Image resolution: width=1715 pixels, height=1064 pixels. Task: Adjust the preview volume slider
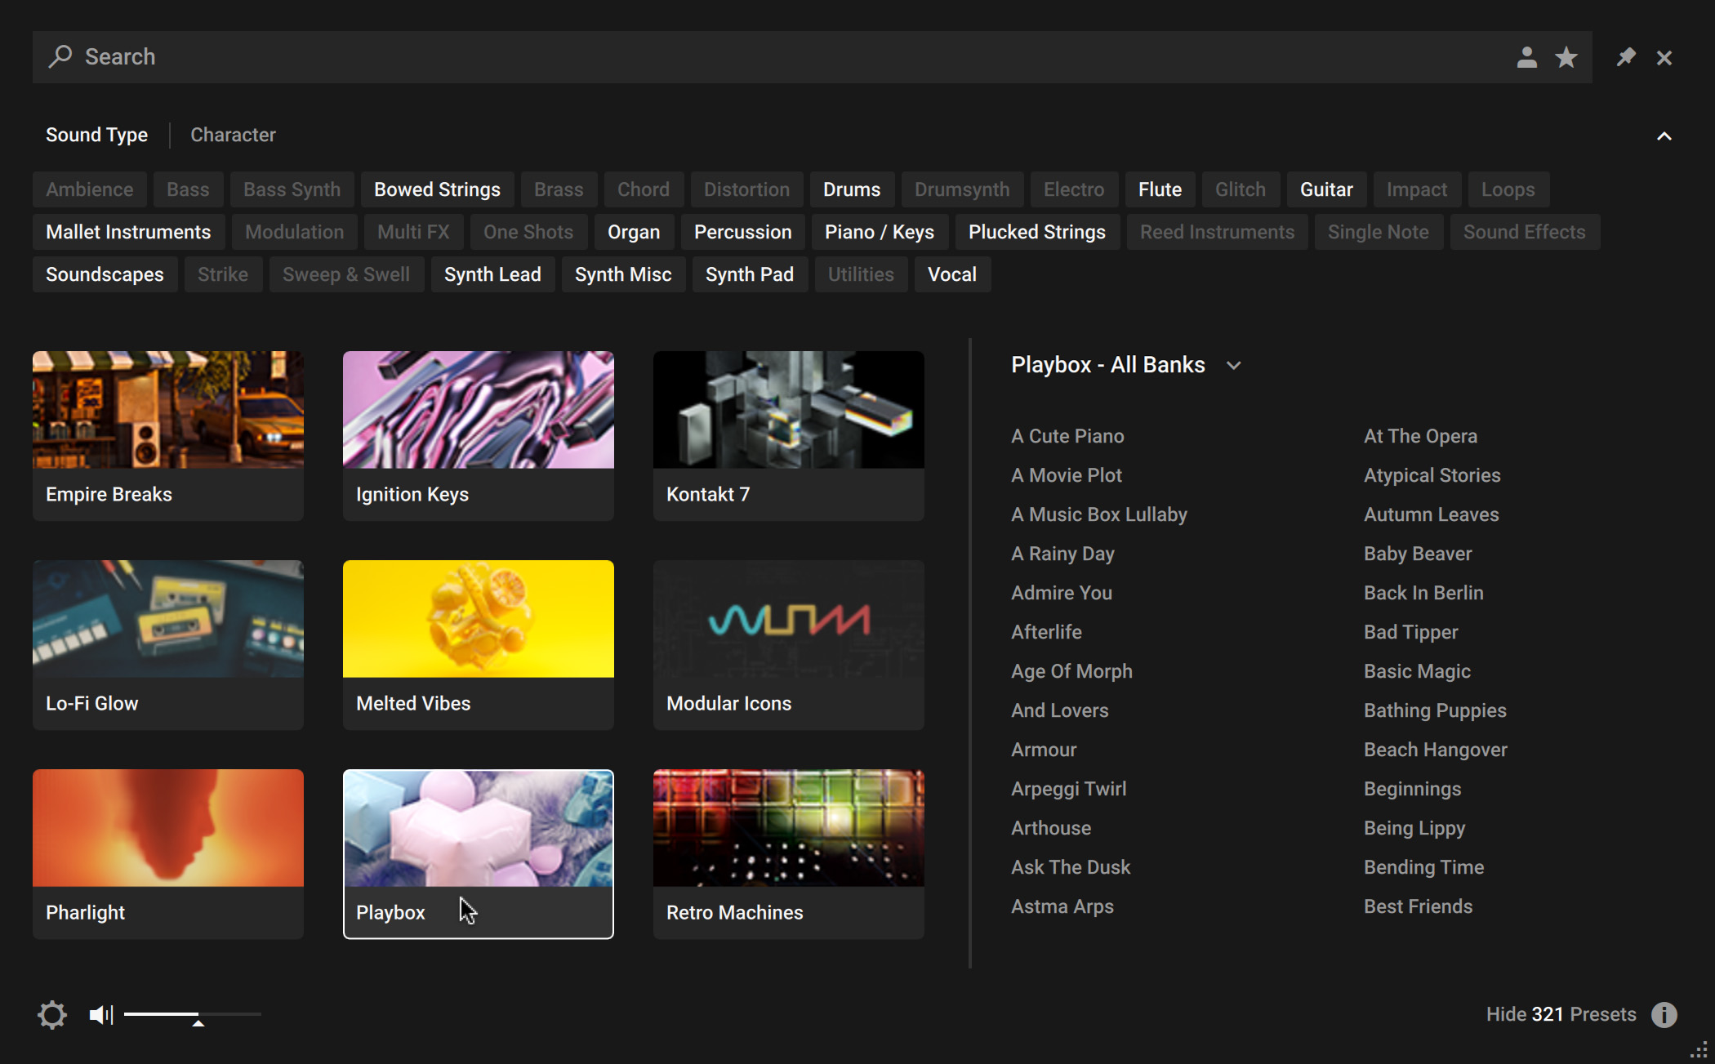pos(198,1015)
